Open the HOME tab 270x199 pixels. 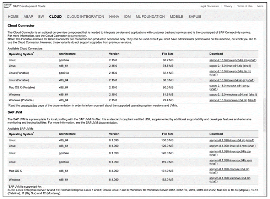(13, 17)
